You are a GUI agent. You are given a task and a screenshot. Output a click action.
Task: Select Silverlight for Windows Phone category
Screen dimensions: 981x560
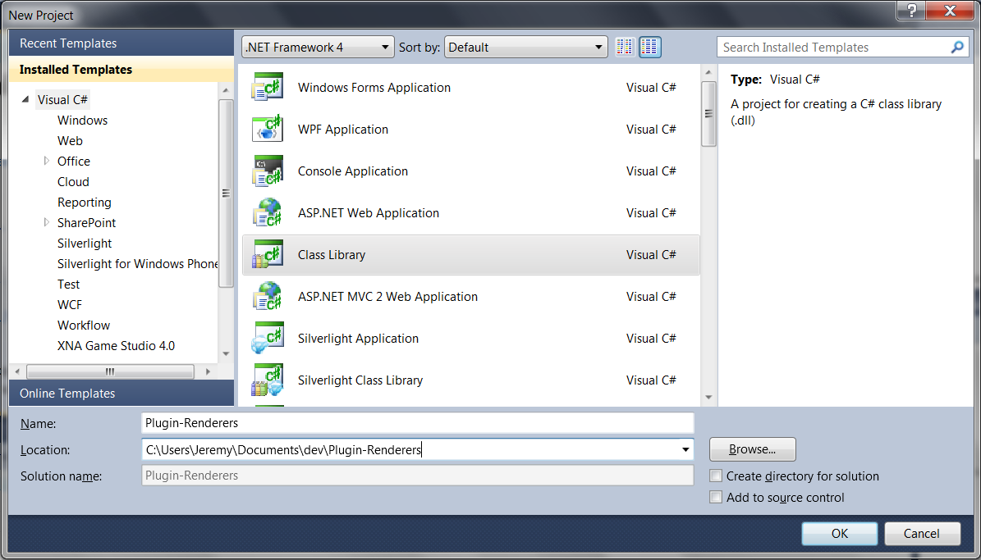click(138, 264)
